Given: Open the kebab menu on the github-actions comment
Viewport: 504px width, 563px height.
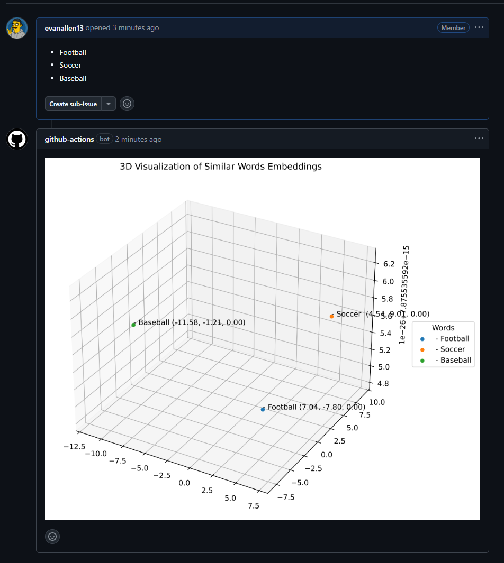Looking at the screenshot, I should pos(479,139).
